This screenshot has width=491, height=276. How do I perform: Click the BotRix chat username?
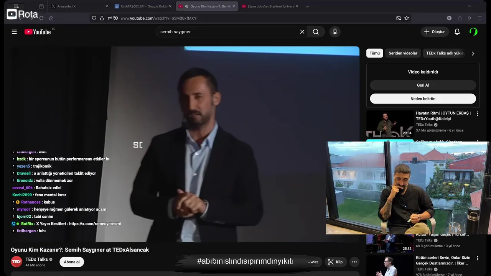coord(27,224)
